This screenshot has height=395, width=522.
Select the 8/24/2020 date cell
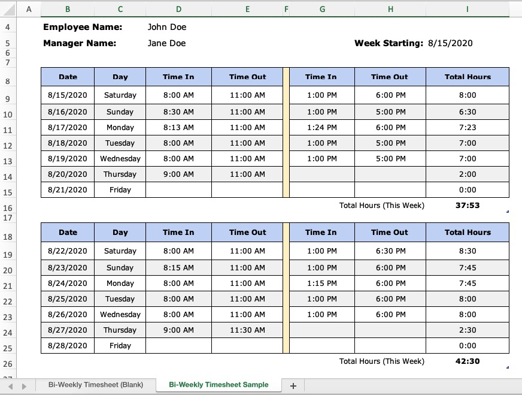pyautogui.click(x=68, y=284)
